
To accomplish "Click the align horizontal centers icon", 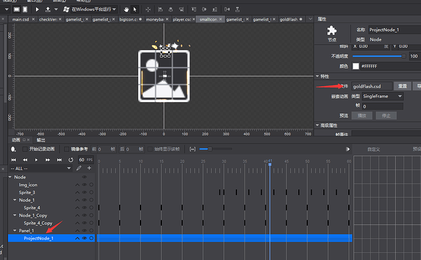I will pos(170,9).
